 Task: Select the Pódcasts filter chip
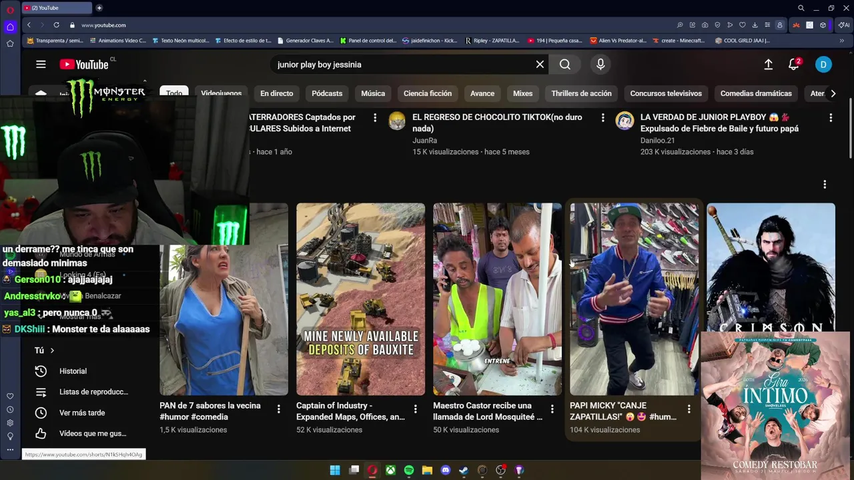[327, 93]
